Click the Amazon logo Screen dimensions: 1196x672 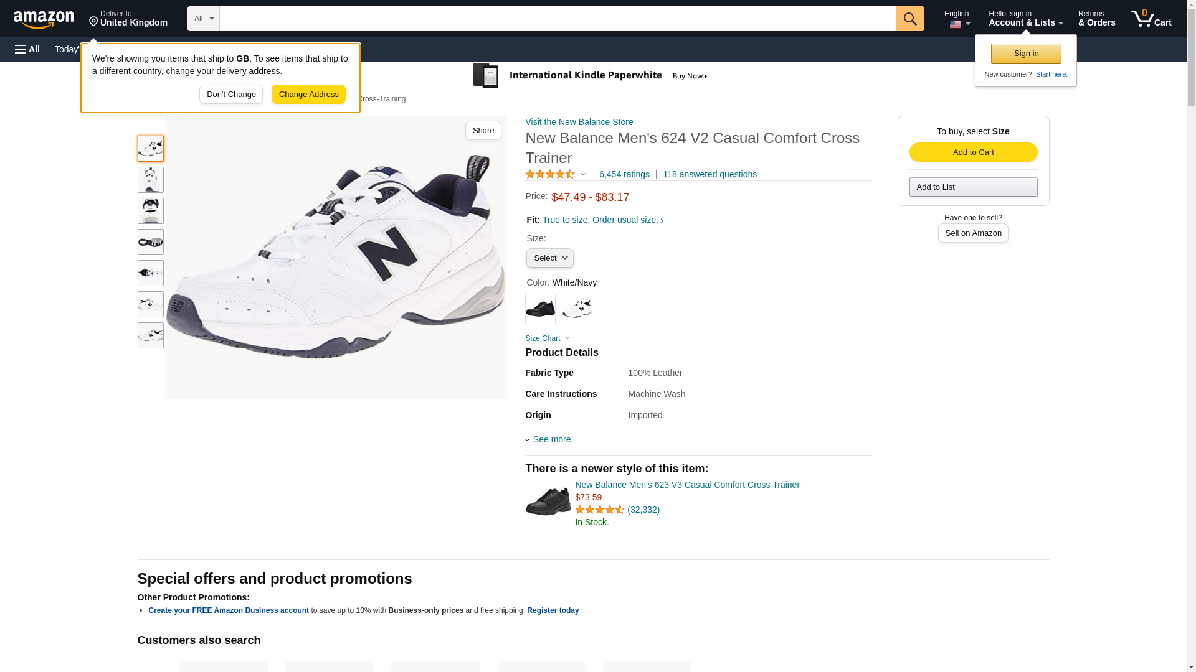pos(44,19)
